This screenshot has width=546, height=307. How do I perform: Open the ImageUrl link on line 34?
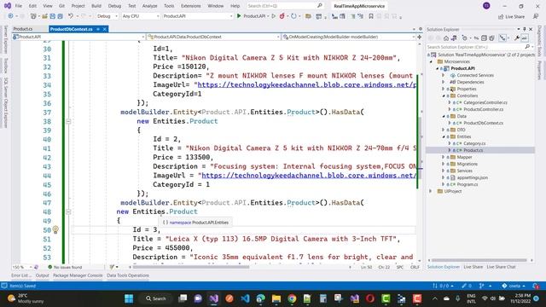click(307, 84)
